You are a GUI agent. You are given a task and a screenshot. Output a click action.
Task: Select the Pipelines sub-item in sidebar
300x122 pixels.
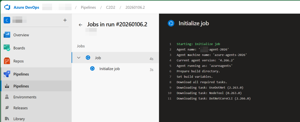(21, 86)
